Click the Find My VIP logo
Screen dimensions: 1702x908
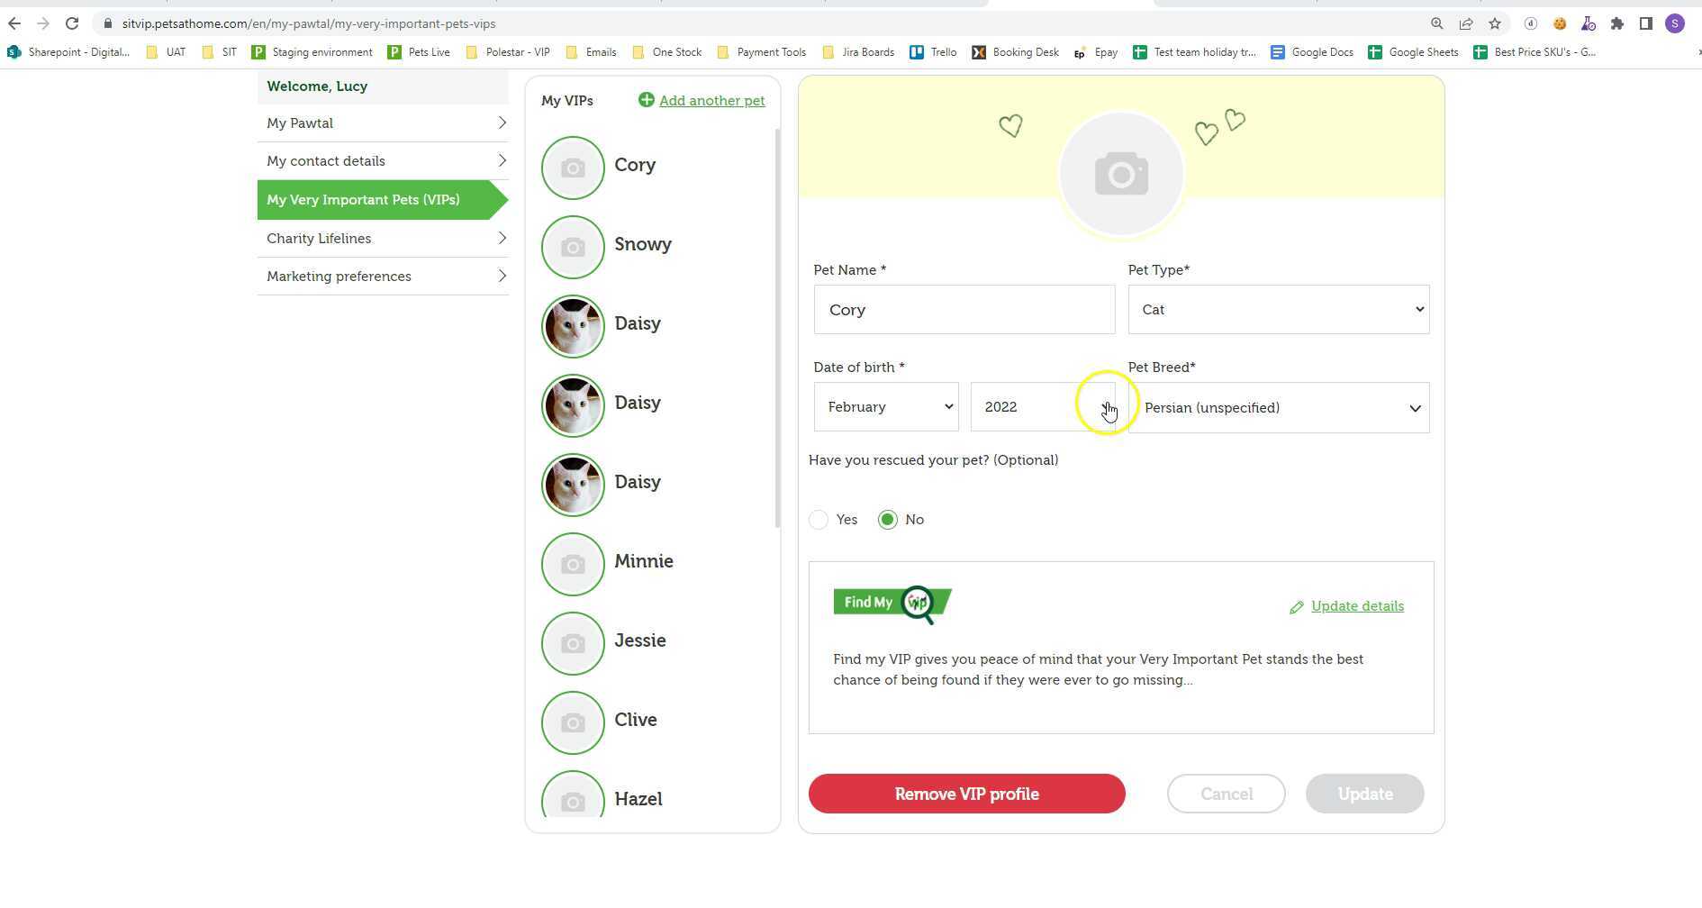click(x=892, y=604)
